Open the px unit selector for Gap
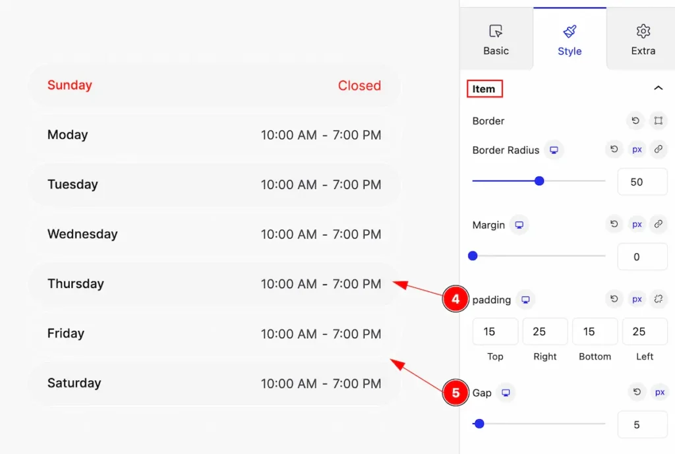Image resolution: width=675 pixels, height=454 pixels. (659, 392)
